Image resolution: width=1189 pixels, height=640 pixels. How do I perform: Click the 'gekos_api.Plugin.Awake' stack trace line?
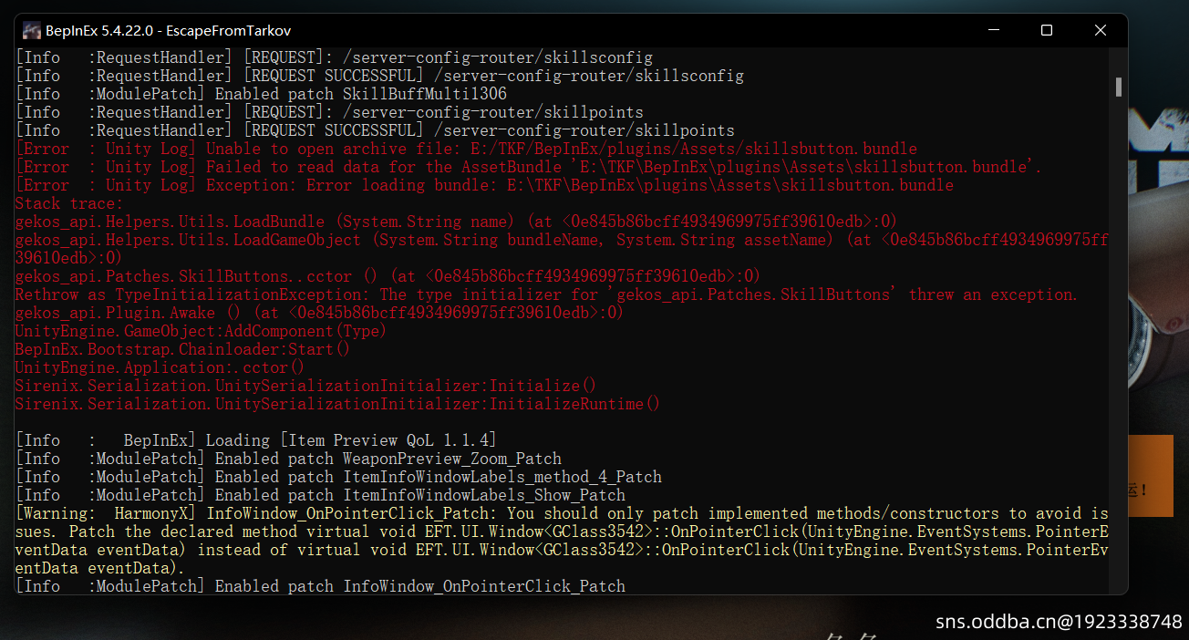pyautogui.click(x=318, y=313)
